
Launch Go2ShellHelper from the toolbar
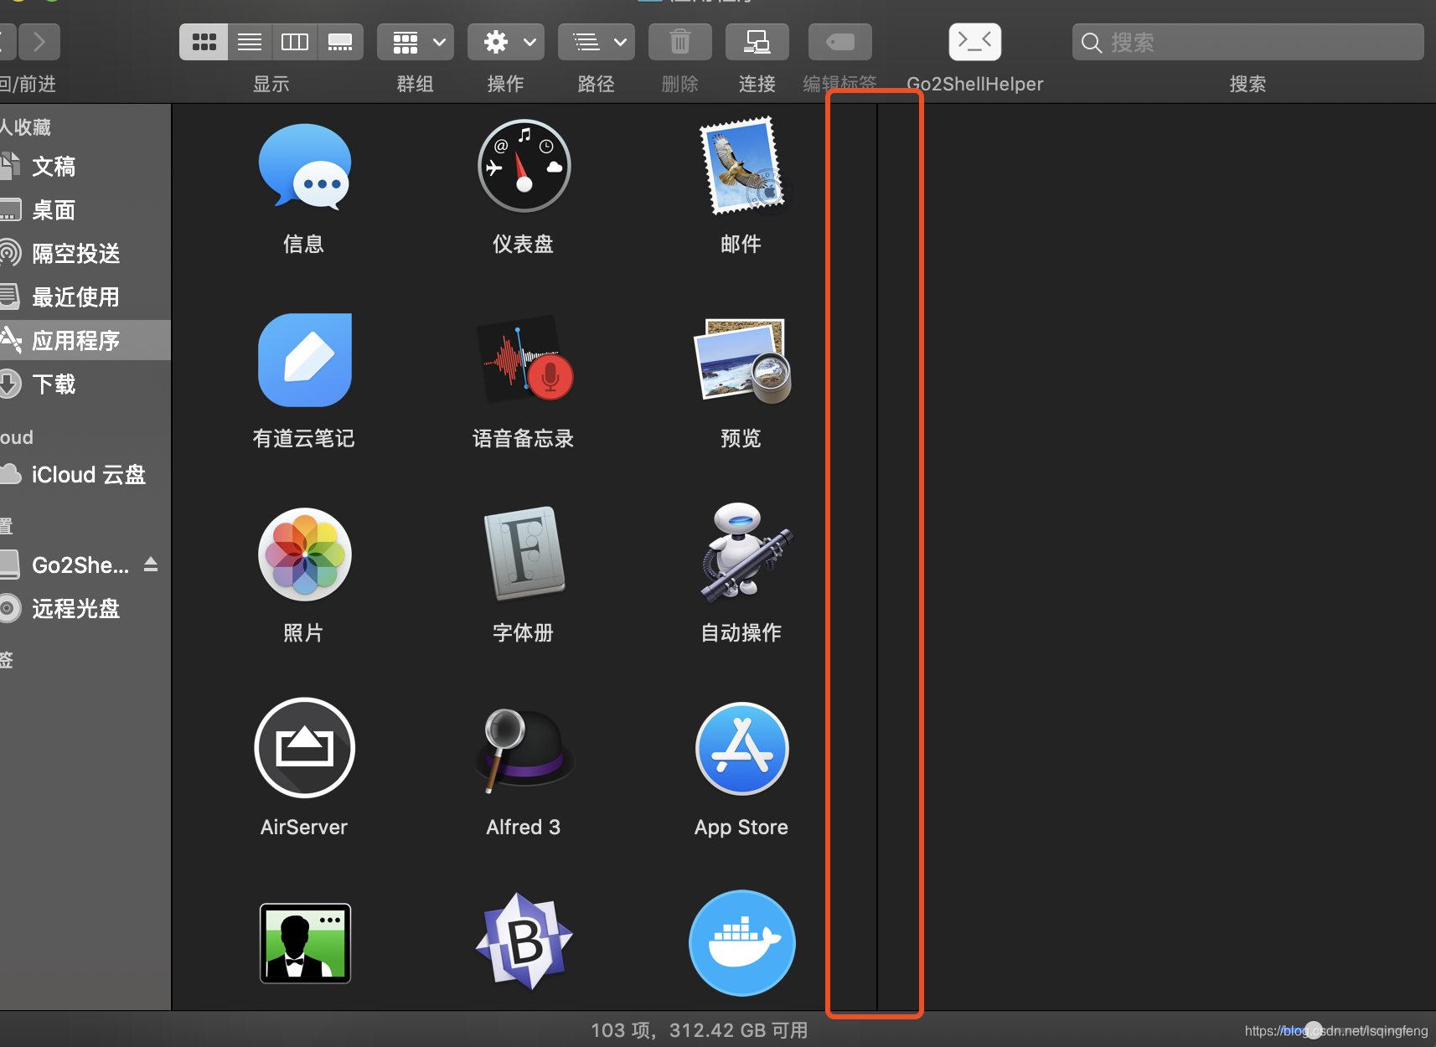[975, 42]
